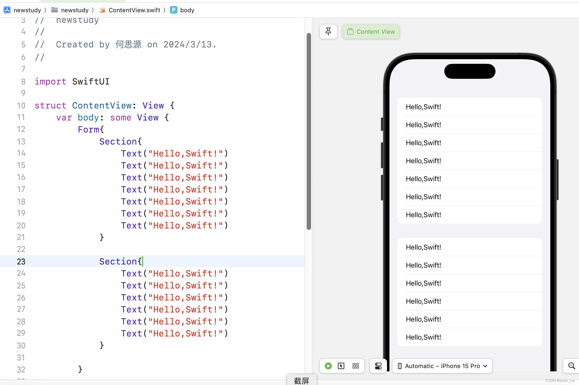Click the newstudy app icon in jump bar
Viewport: 579px width, 385px height.
pos(7,10)
